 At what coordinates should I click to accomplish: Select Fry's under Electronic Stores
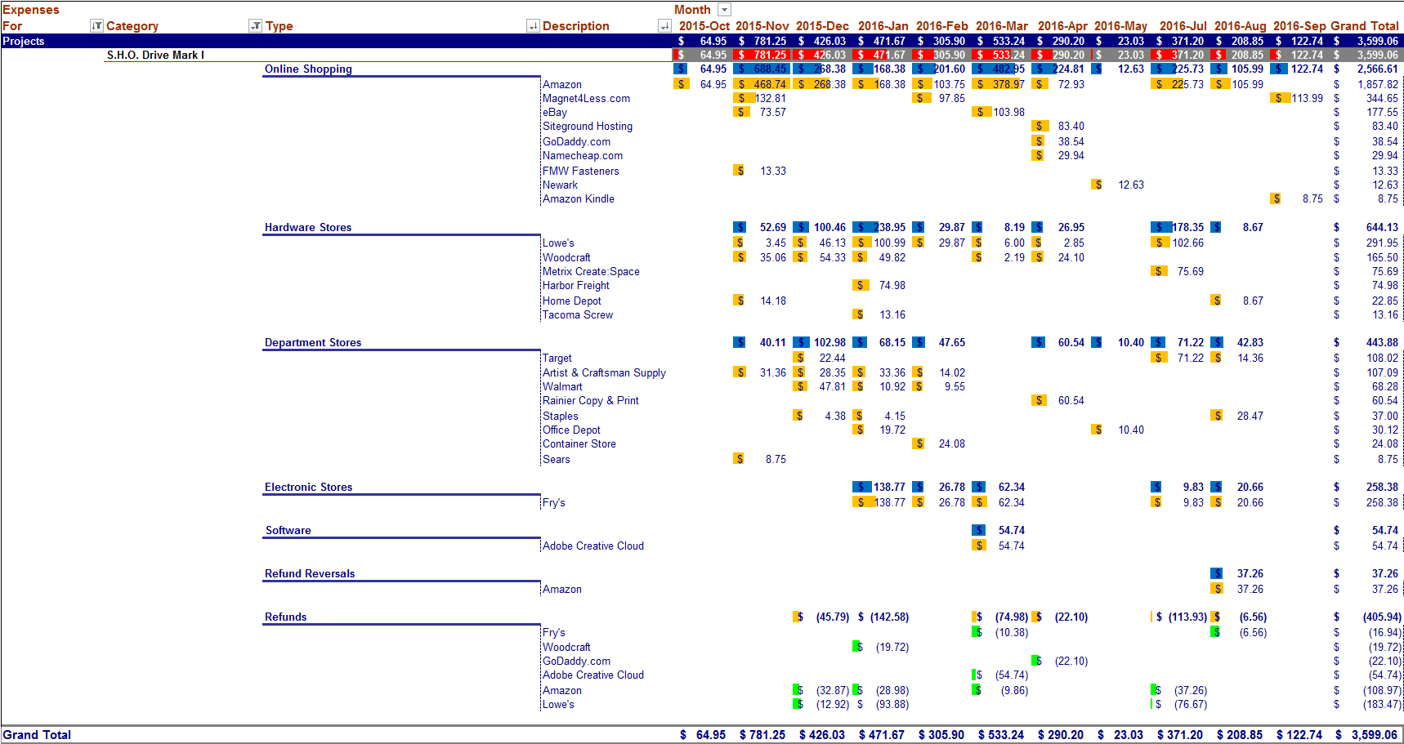554,503
